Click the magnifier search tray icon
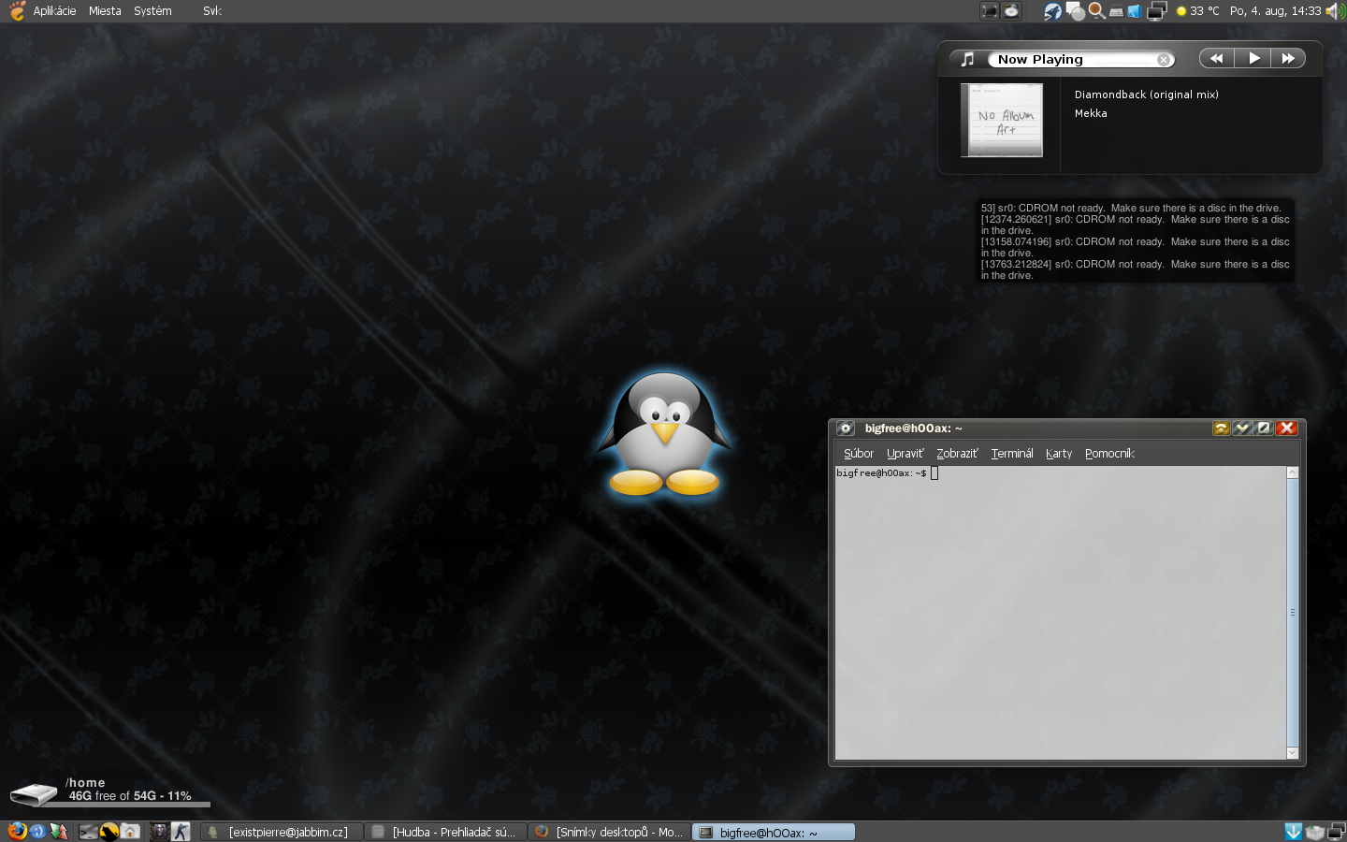This screenshot has height=842, width=1347. click(x=1096, y=11)
